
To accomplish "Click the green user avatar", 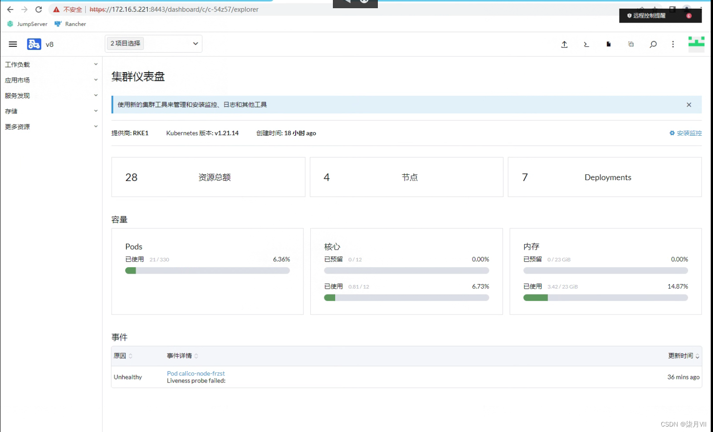I will click(x=696, y=44).
